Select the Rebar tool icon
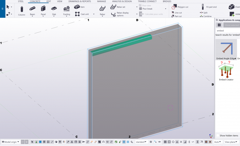This screenshot has height=146, width=240. tap(103, 10)
